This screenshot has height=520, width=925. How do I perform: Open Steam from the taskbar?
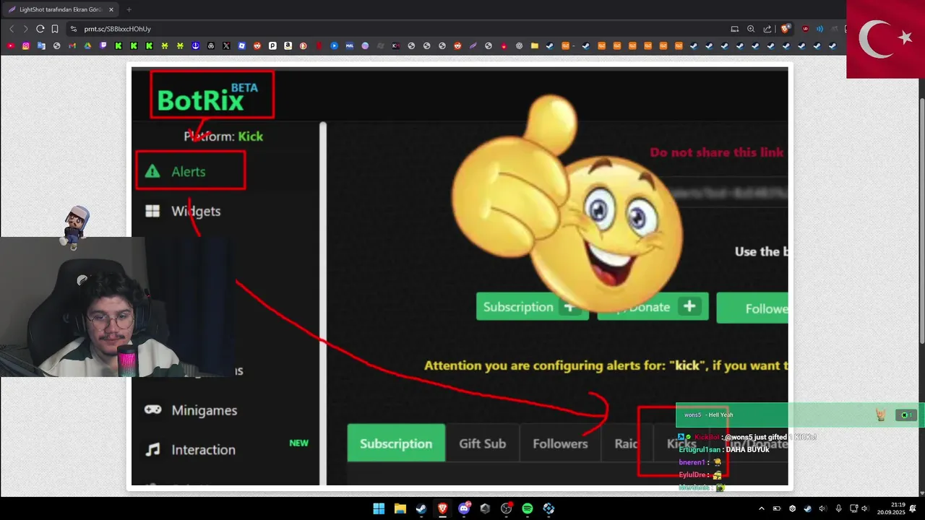(421, 508)
